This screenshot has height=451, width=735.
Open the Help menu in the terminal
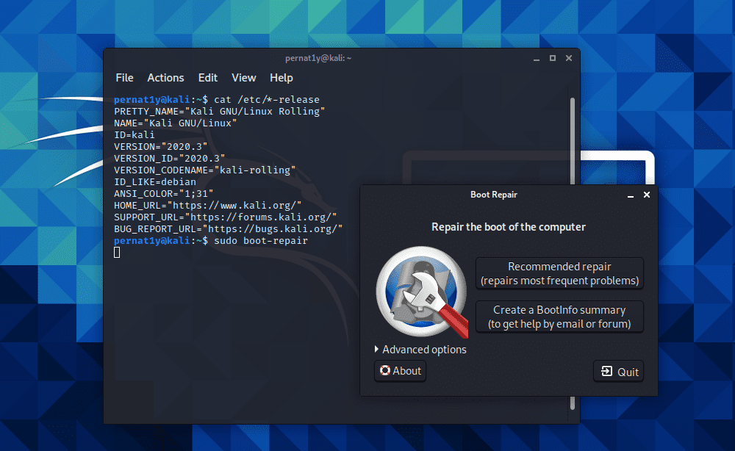point(281,78)
